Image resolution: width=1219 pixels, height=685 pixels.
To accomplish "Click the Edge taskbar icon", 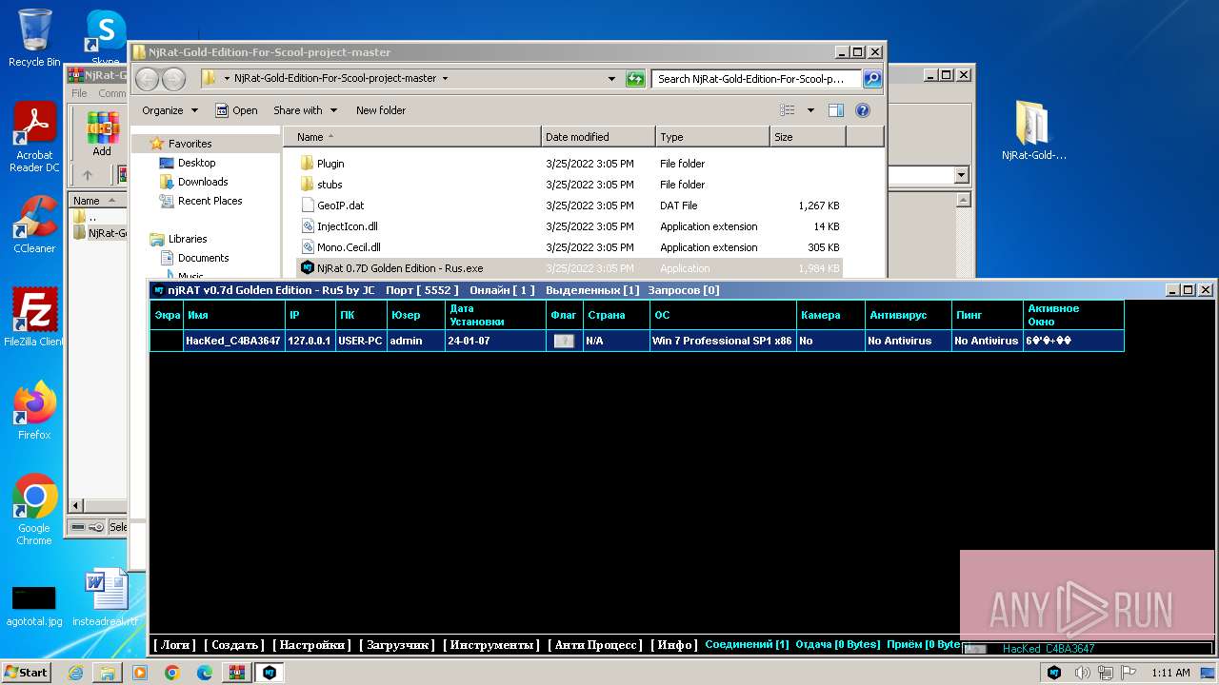I will pyautogui.click(x=205, y=673).
